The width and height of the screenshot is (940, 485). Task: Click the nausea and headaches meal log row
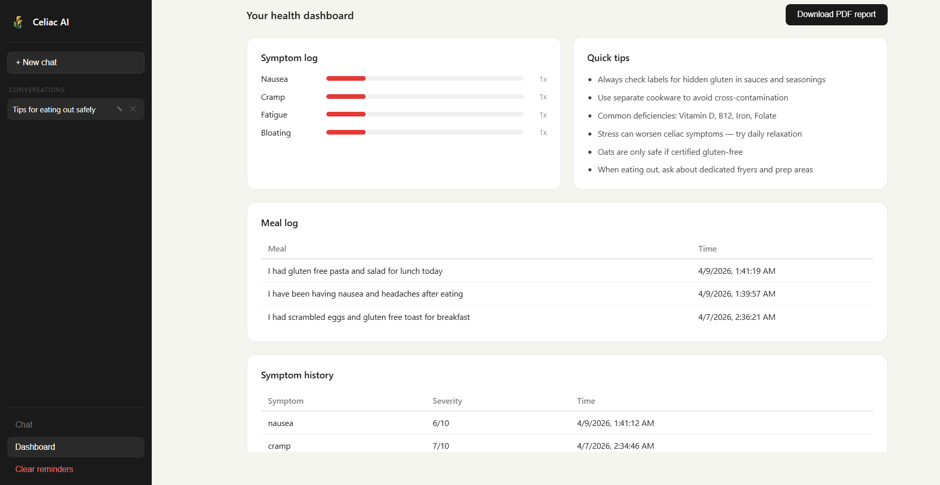click(365, 294)
